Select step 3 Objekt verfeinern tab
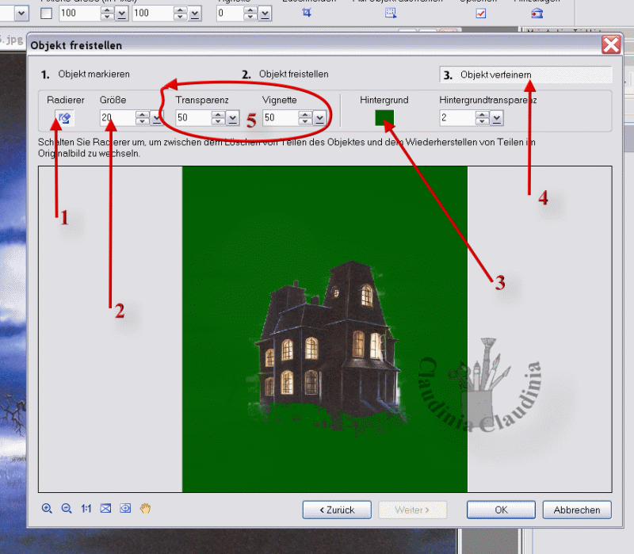 [525, 75]
